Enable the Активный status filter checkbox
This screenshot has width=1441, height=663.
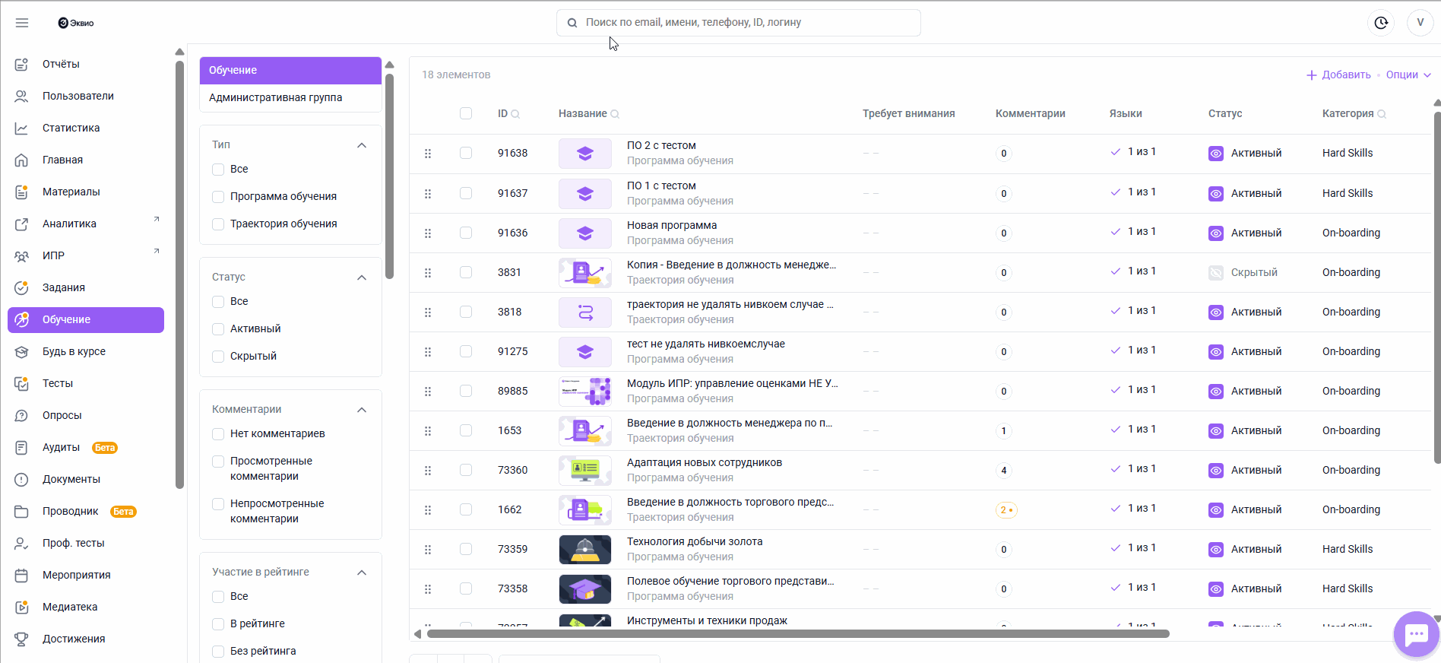pyautogui.click(x=218, y=329)
